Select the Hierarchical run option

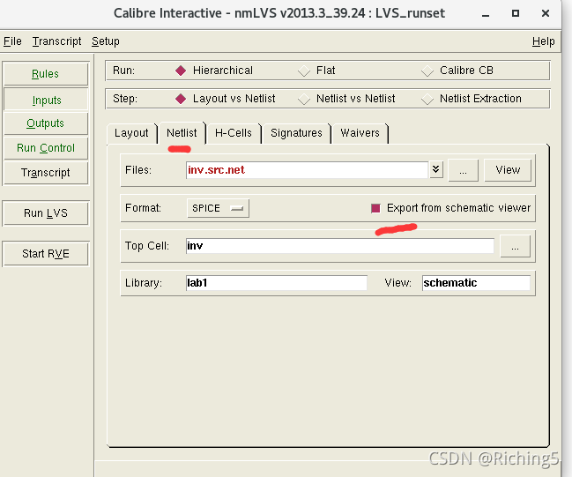(182, 71)
